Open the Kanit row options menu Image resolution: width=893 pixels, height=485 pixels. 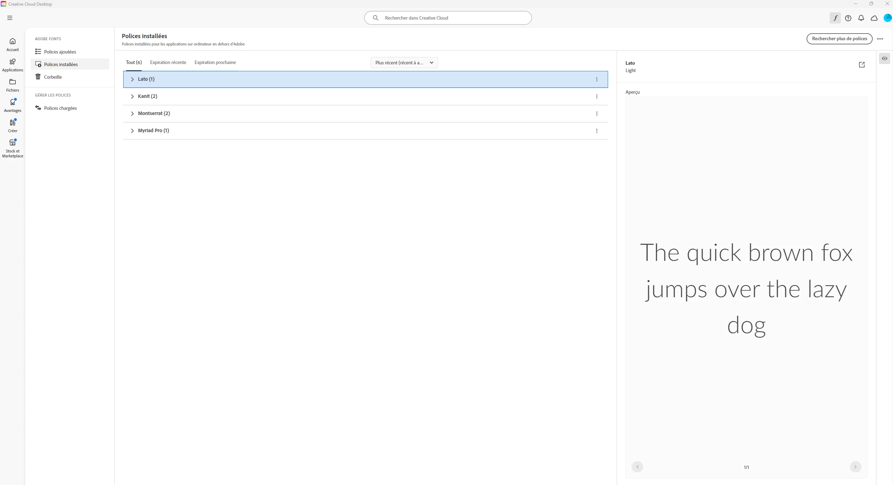click(597, 97)
